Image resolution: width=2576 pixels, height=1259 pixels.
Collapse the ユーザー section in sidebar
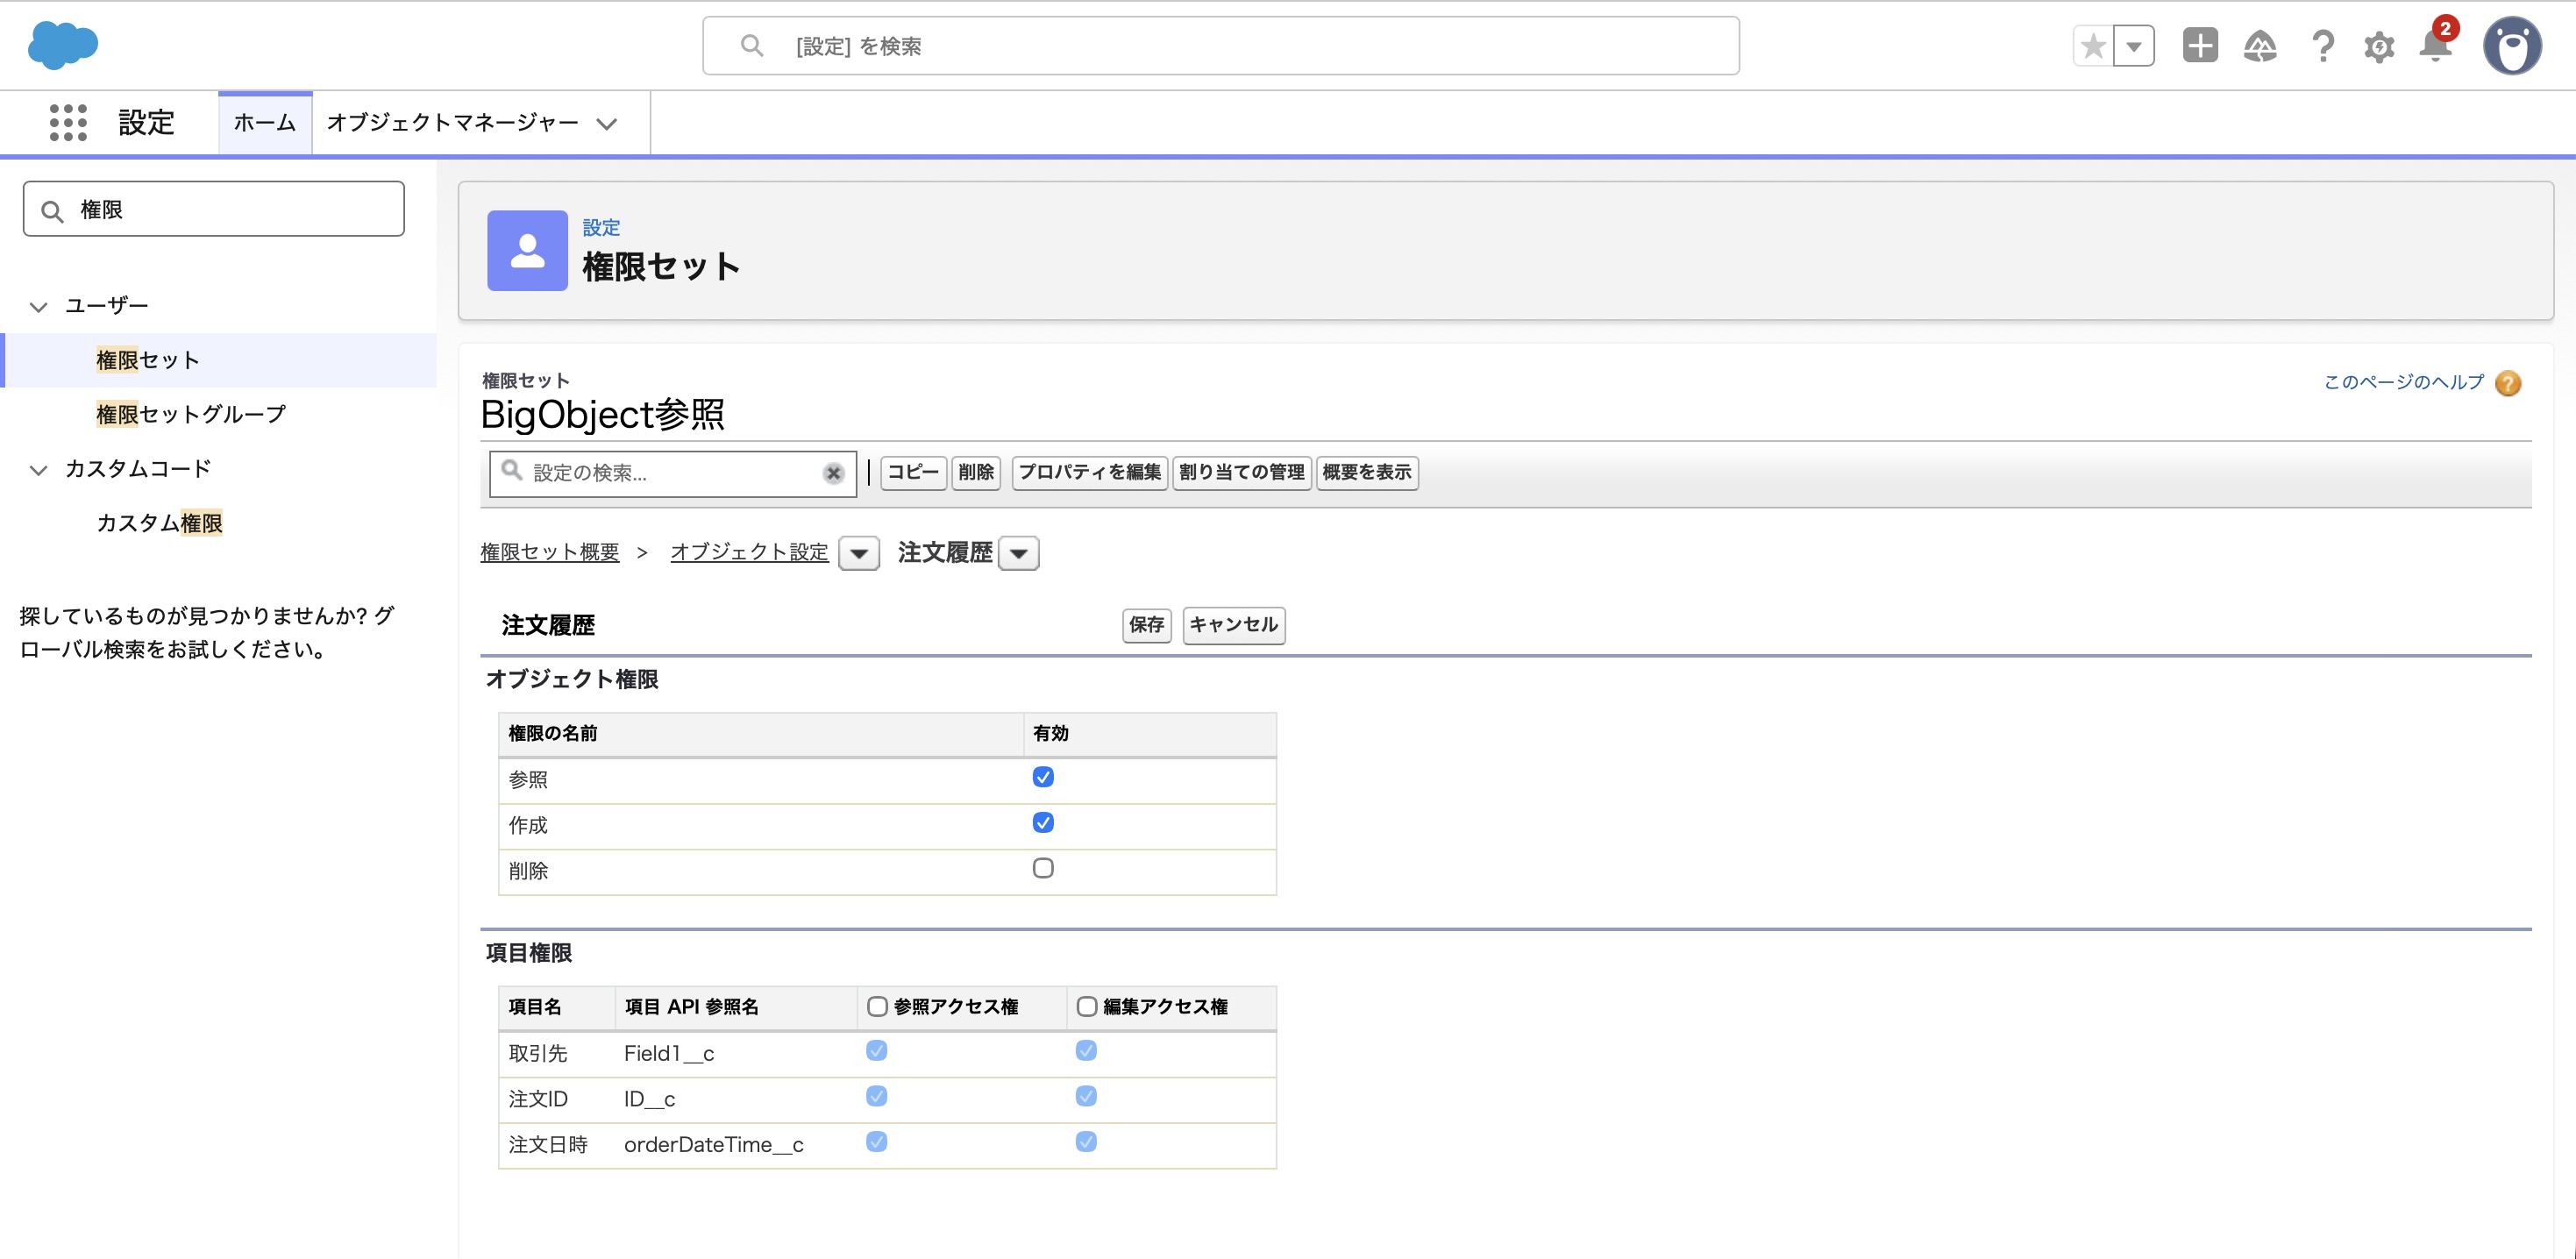39,306
